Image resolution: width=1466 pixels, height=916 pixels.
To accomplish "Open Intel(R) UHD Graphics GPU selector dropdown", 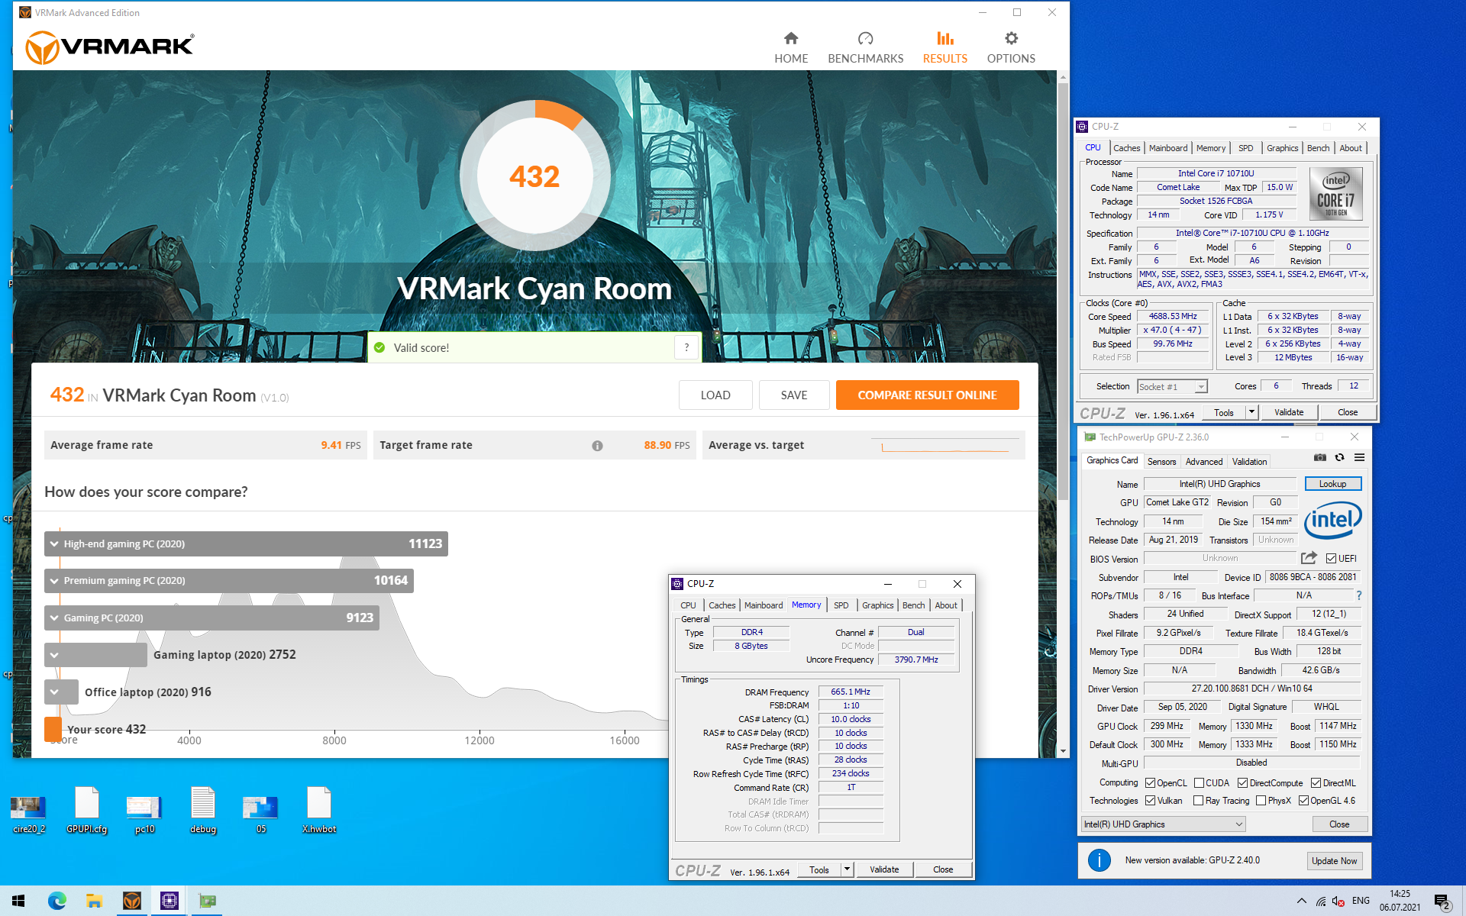I will click(x=1164, y=824).
